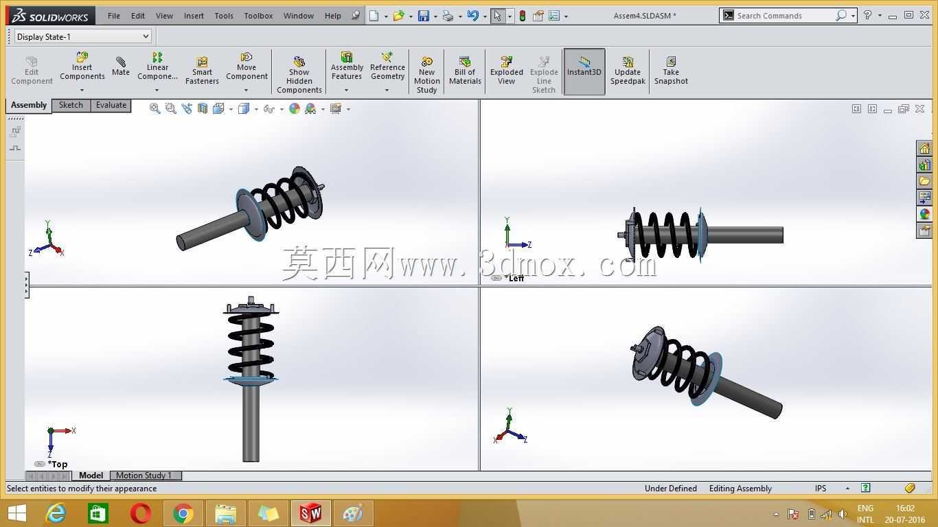
Task: Open Google Chrome from the taskbar
Action: [183, 513]
